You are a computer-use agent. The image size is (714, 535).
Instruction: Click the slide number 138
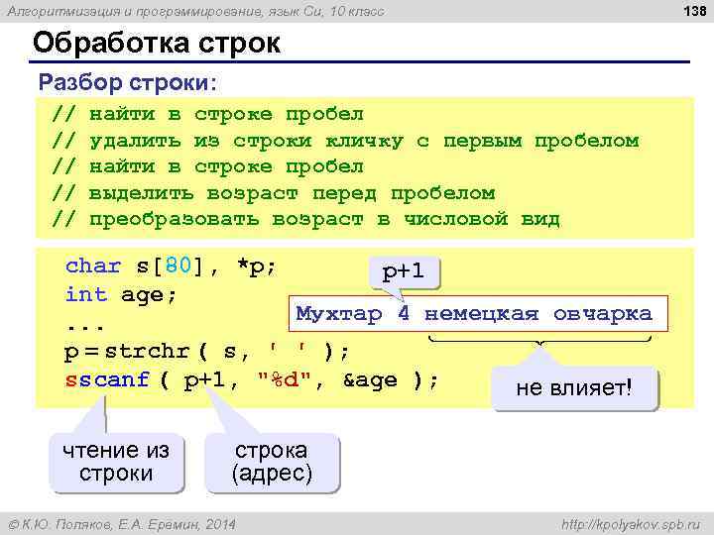pyautogui.click(x=695, y=10)
